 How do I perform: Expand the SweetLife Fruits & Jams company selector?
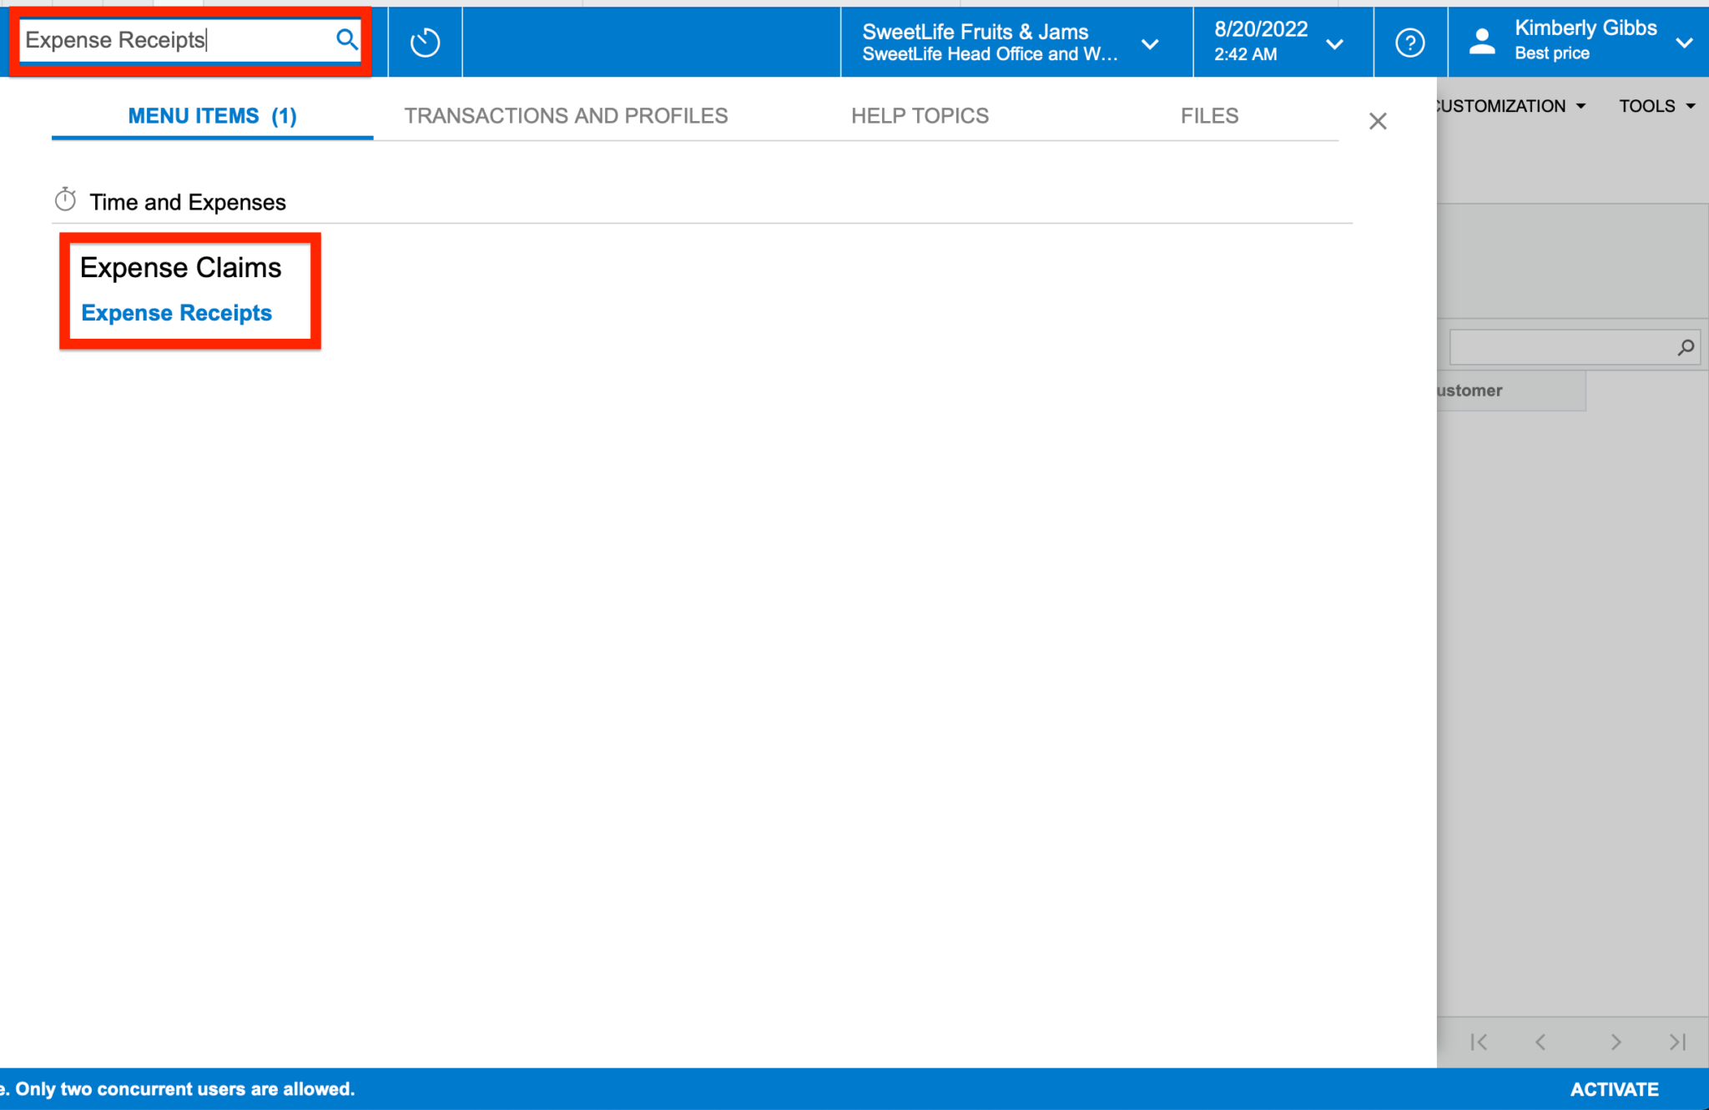click(x=1152, y=44)
